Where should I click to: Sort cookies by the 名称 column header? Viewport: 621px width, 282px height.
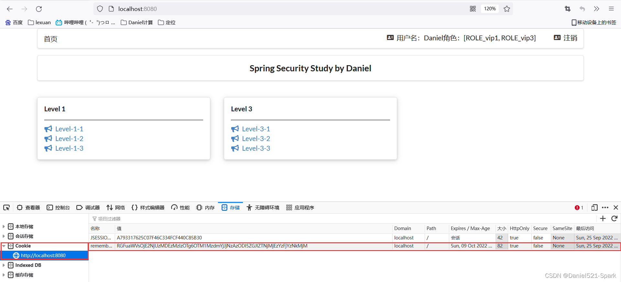coord(102,228)
